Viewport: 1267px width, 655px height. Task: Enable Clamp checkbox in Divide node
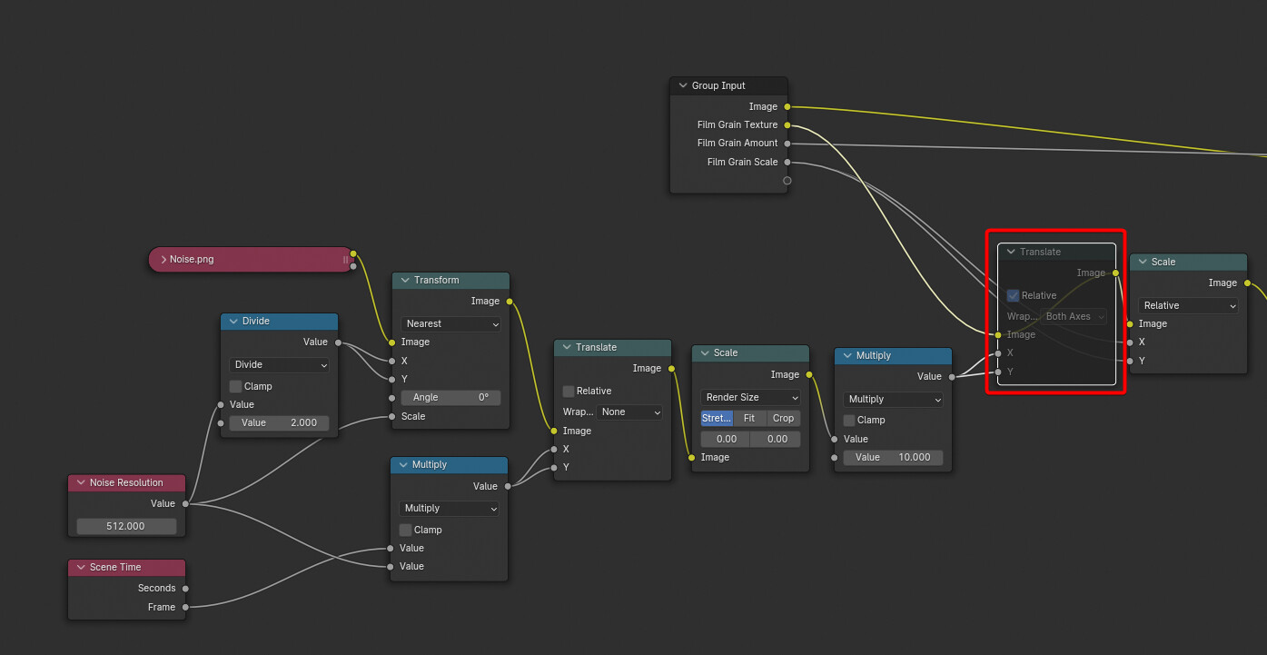[235, 386]
